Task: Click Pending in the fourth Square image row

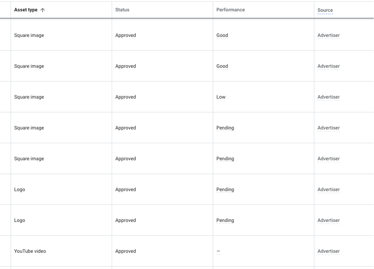Action: 225,128
